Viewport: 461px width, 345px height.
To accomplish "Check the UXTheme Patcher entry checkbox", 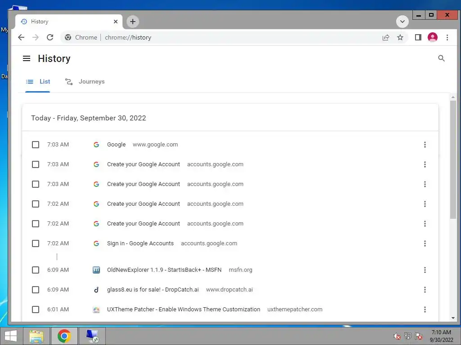I will point(36,310).
